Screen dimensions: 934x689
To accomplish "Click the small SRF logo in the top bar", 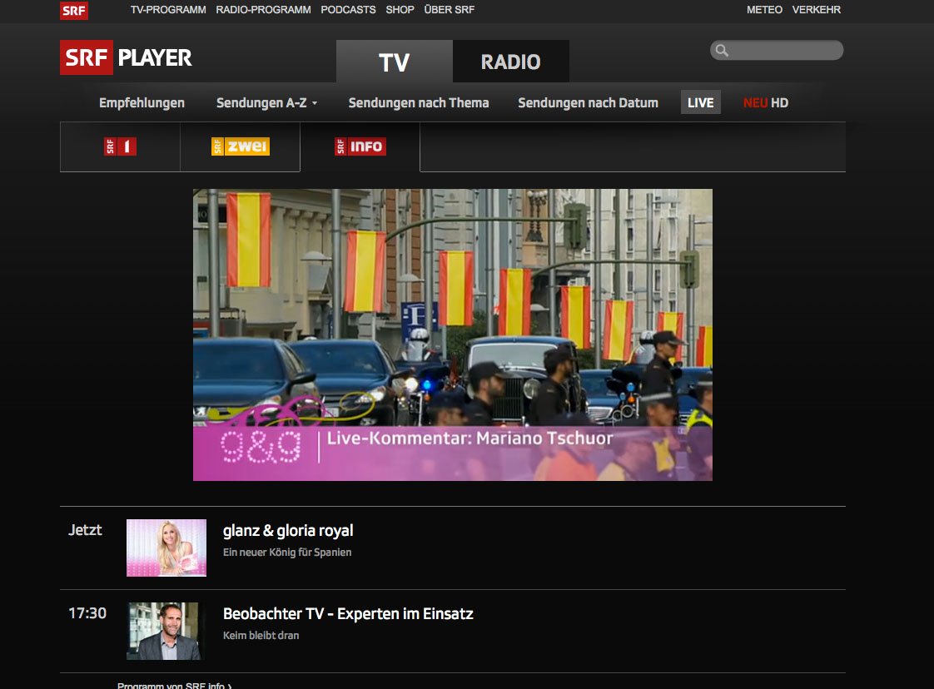I will pos(74,10).
